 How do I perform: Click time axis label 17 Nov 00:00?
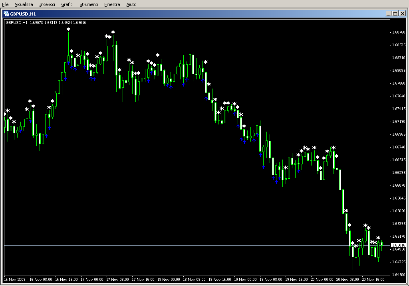tap(92, 280)
